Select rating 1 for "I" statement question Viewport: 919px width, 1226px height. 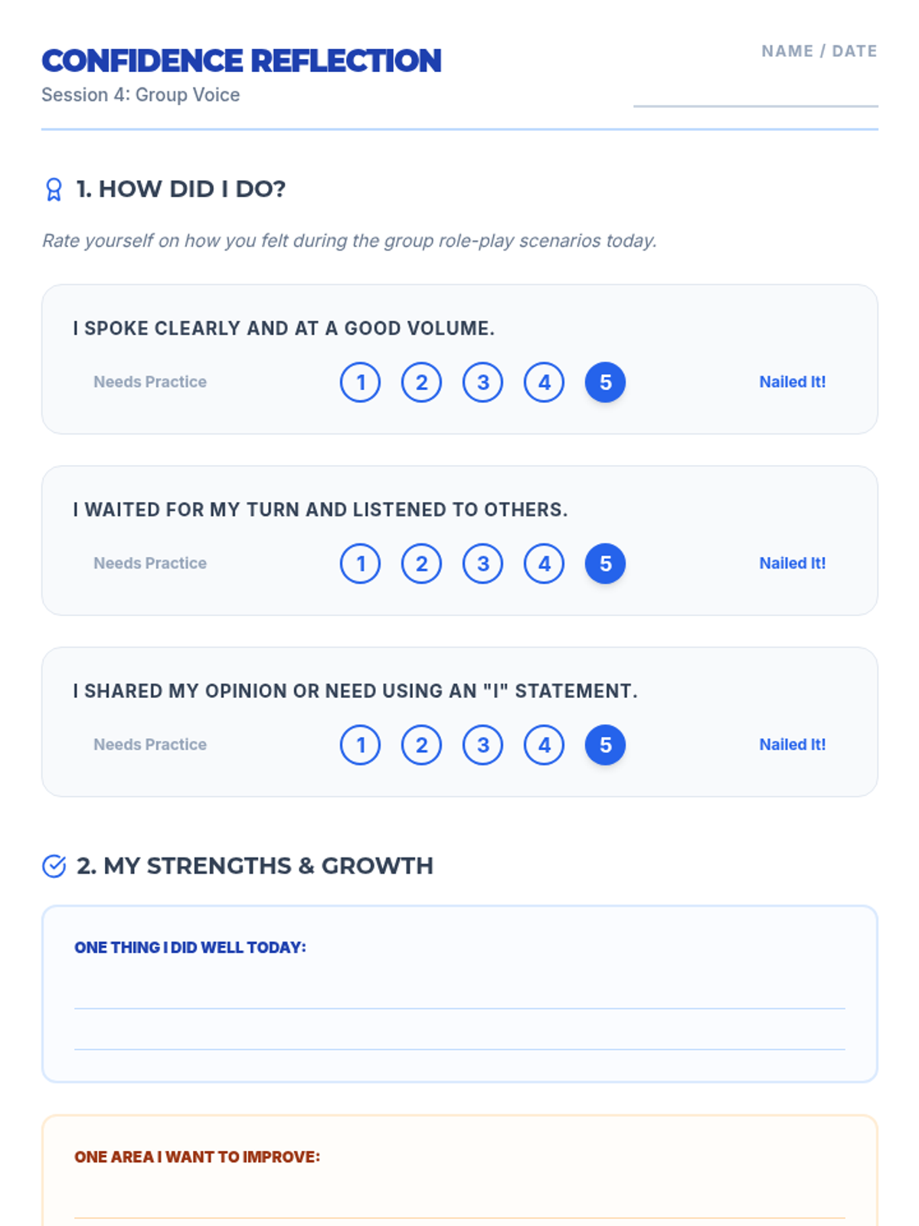click(361, 745)
